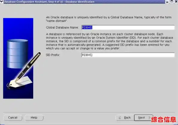Screen dimensions: 178x125
Task: Open Help for Database Identification
Action: (x=34, y=118)
